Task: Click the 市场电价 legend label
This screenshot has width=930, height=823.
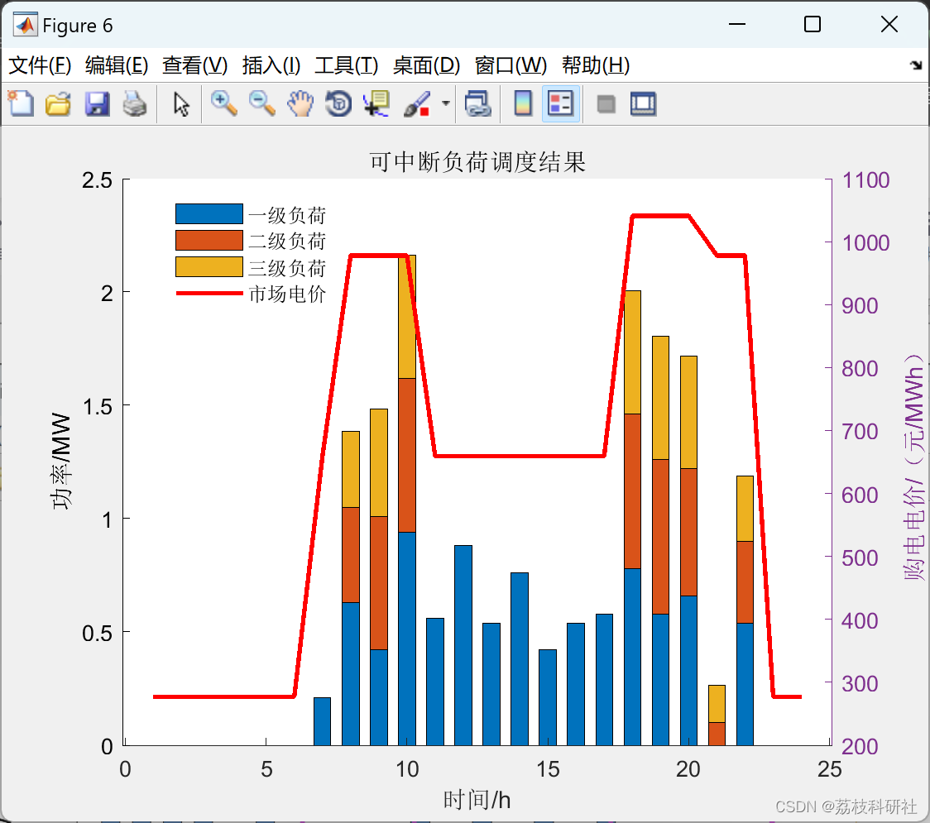Action: point(287,294)
